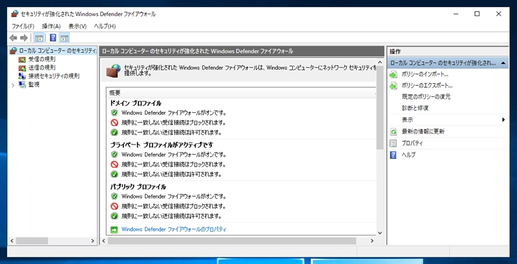The width and height of the screenshot is (517, 264).
Task: Open the 表示(V) menu
Action: (78, 26)
